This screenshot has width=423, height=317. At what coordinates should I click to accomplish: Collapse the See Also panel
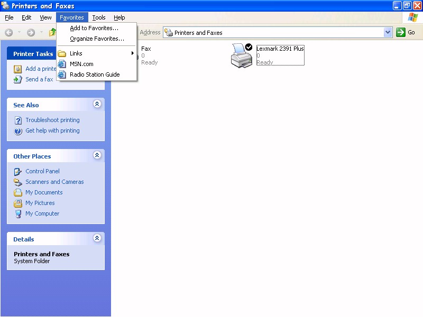coord(97,104)
